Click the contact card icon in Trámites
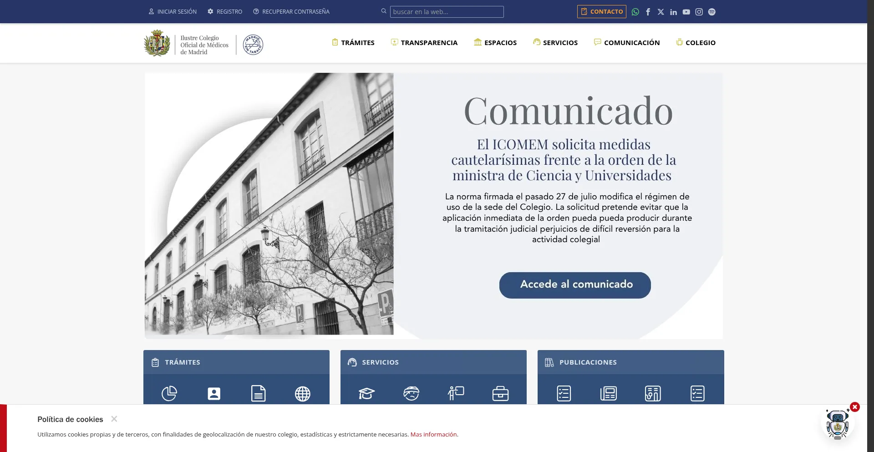 point(214,393)
